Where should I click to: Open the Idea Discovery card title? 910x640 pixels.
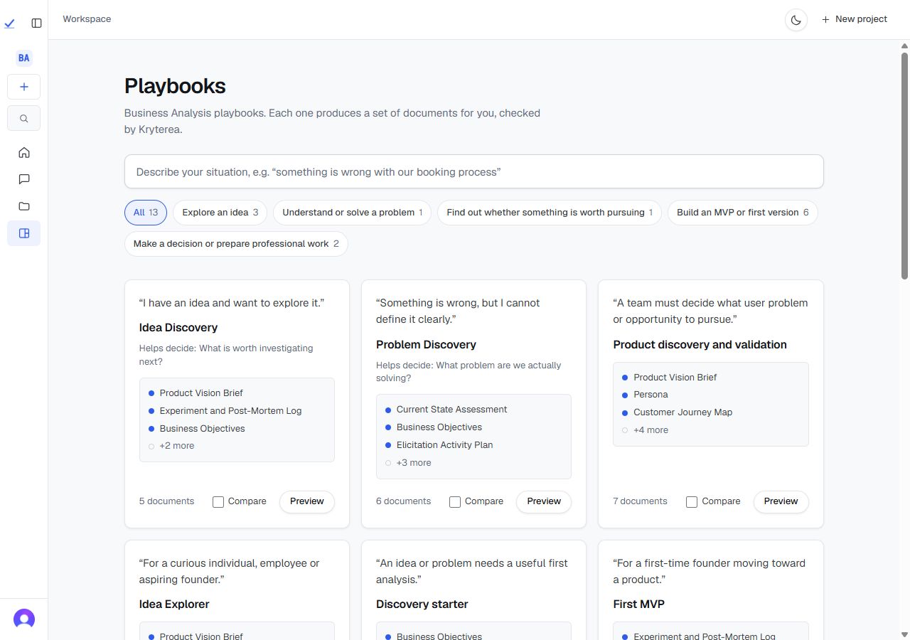[x=178, y=328]
